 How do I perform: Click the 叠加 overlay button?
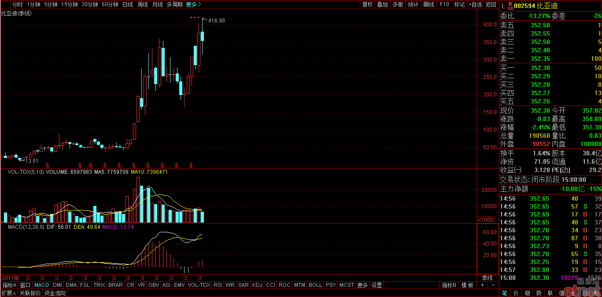[x=382, y=4]
